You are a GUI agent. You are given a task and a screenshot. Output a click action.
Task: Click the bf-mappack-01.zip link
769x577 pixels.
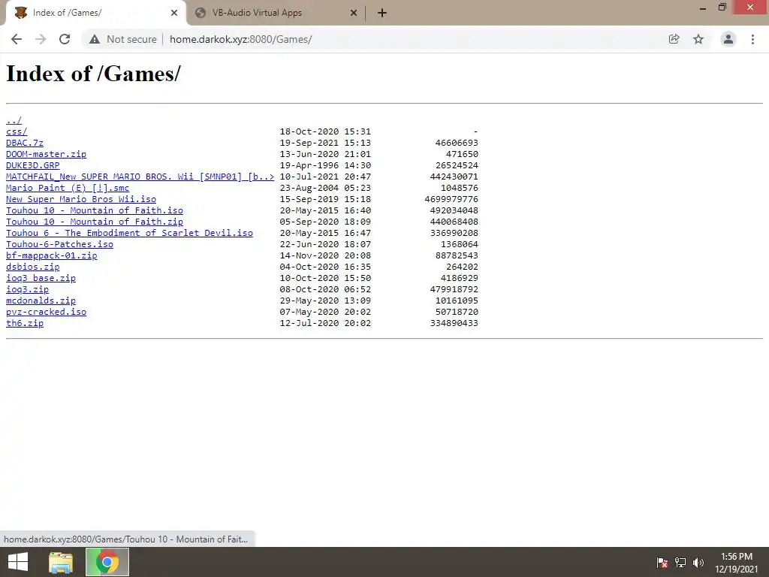(x=52, y=255)
